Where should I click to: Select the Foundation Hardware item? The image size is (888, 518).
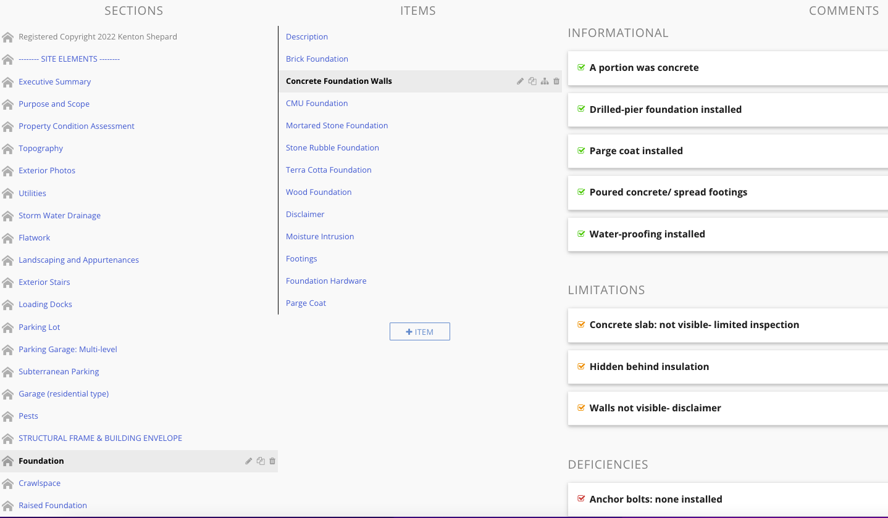click(x=326, y=281)
